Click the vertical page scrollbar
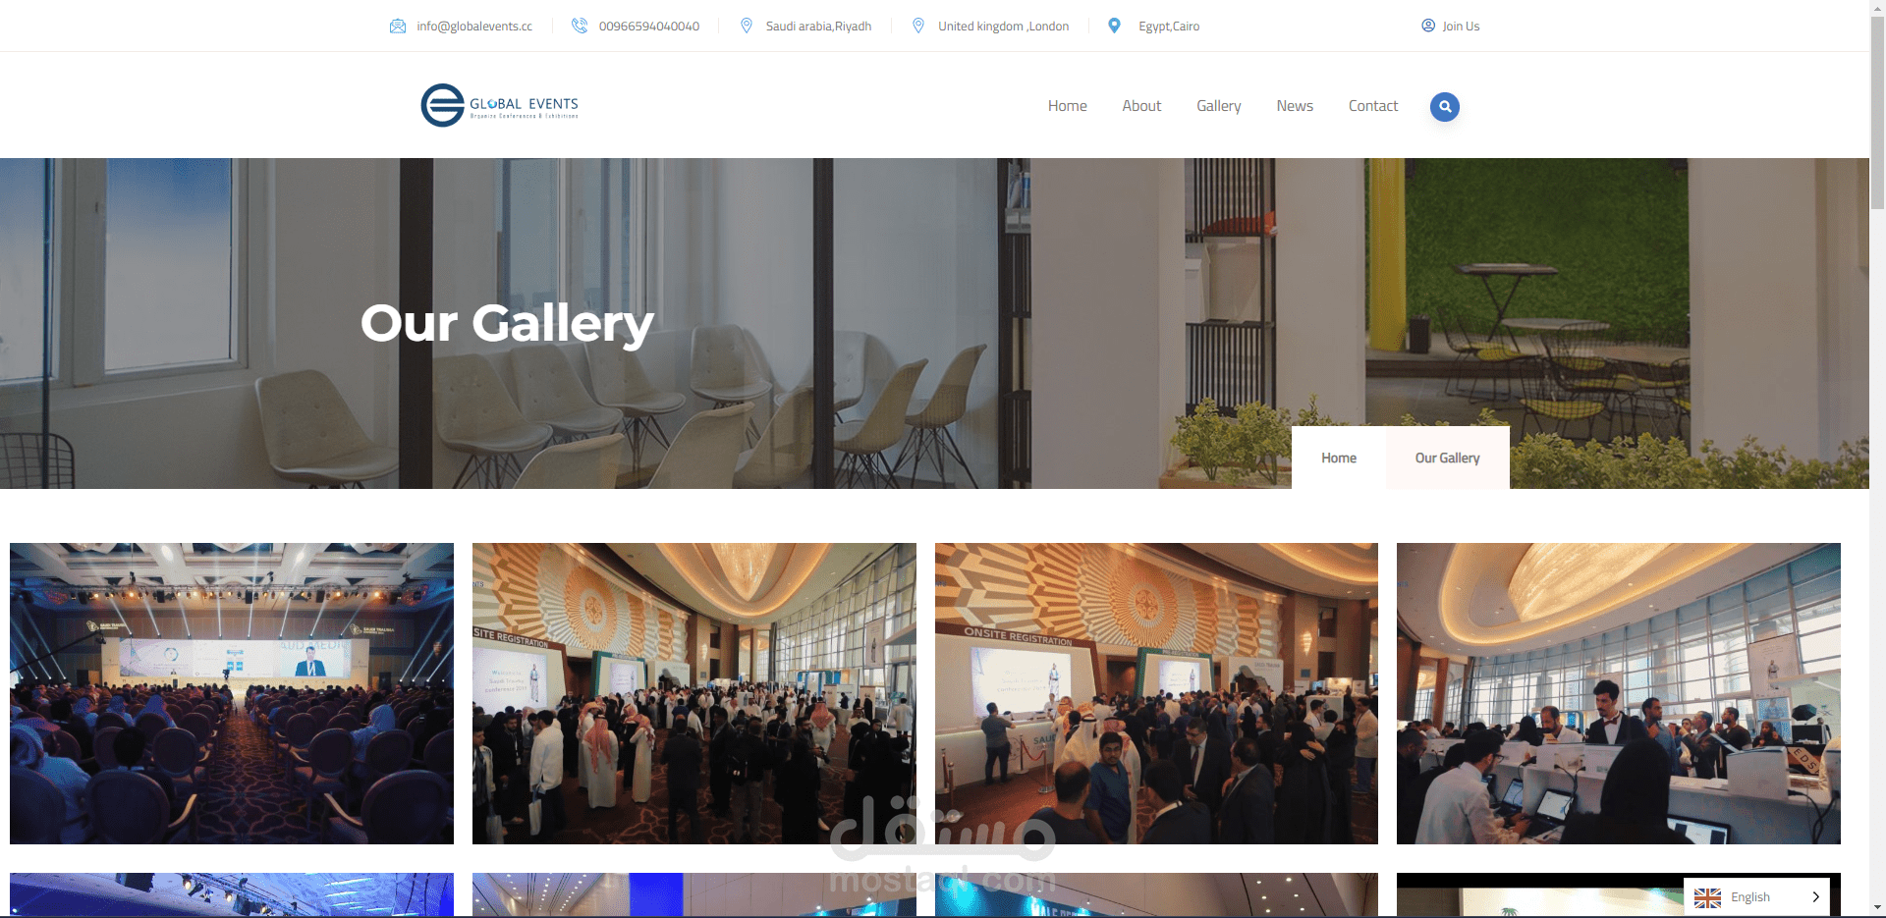The image size is (1886, 918). 1877,459
